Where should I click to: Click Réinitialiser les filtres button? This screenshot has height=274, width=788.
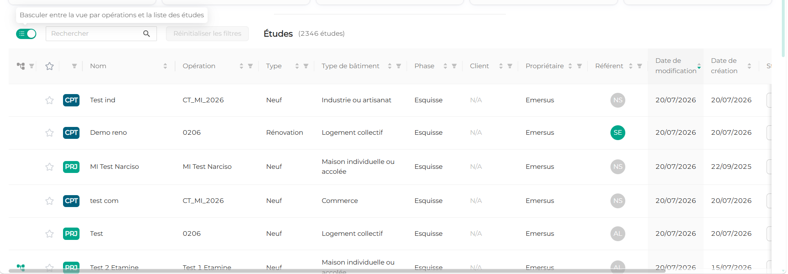coord(207,34)
